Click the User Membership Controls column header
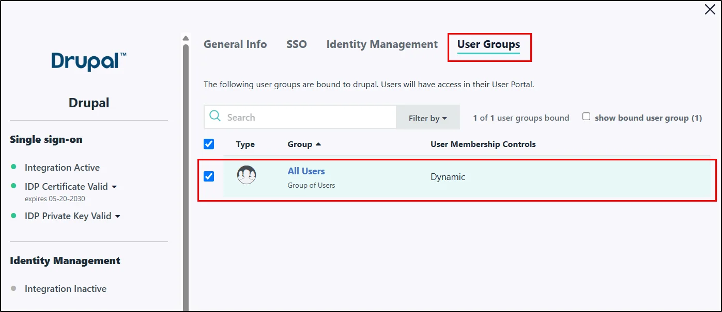The height and width of the screenshot is (312, 722). click(483, 144)
